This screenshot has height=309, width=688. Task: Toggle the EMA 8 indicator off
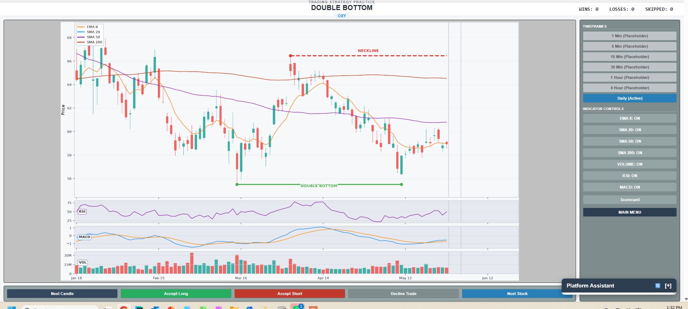point(630,118)
